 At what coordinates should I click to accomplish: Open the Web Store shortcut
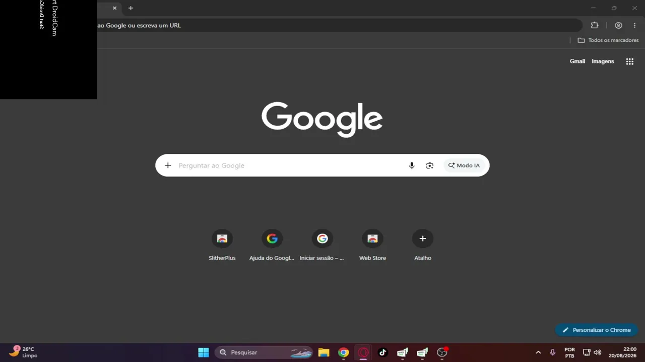point(372,245)
